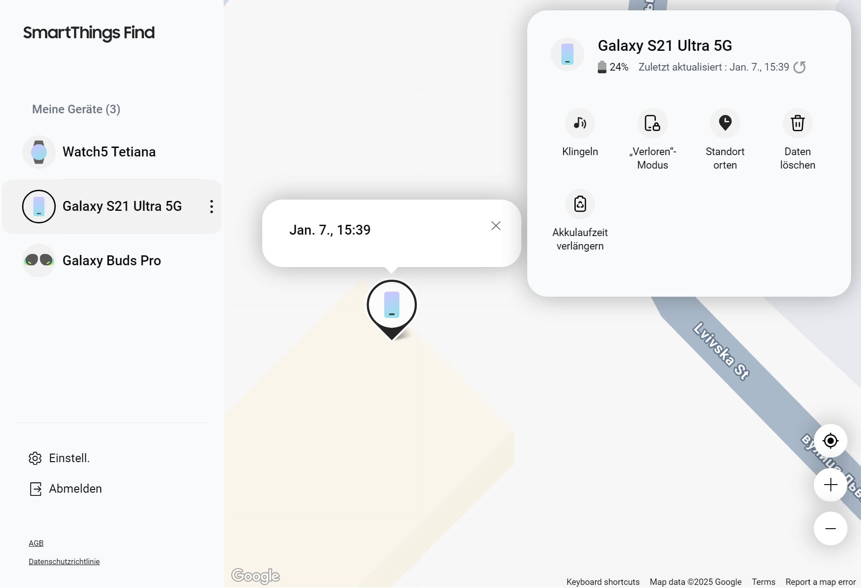Select the Watch5 Tetiana watch icon

pos(39,152)
